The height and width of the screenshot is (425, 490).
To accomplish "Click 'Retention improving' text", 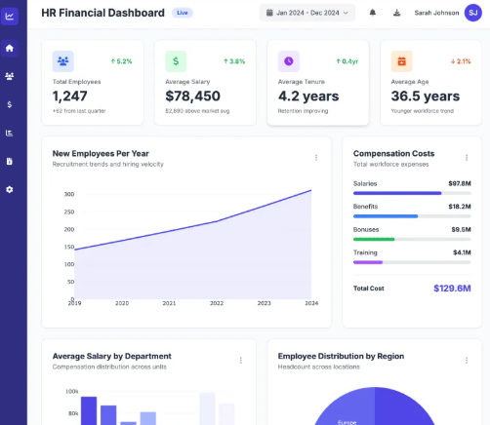I will click(x=303, y=111).
